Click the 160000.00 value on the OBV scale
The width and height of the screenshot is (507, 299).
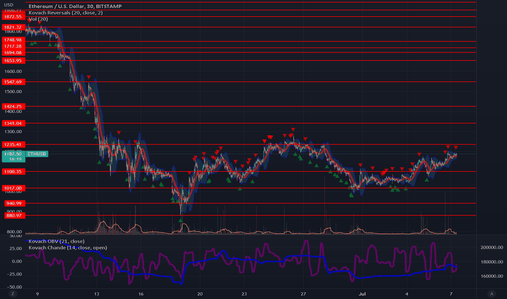click(492, 276)
